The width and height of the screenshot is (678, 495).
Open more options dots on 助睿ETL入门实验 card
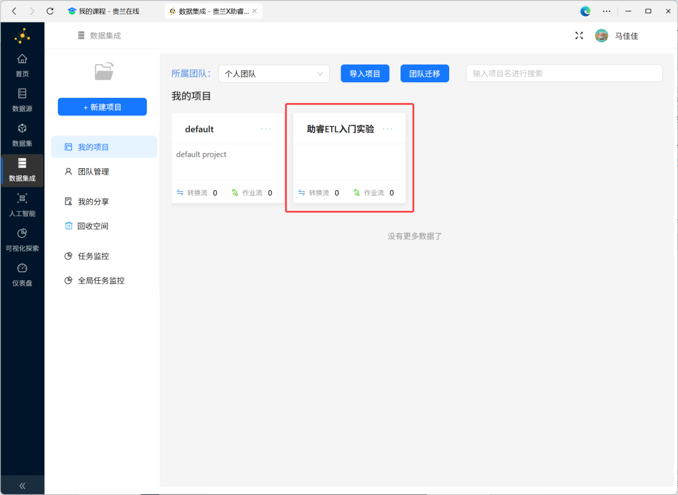(388, 129)
